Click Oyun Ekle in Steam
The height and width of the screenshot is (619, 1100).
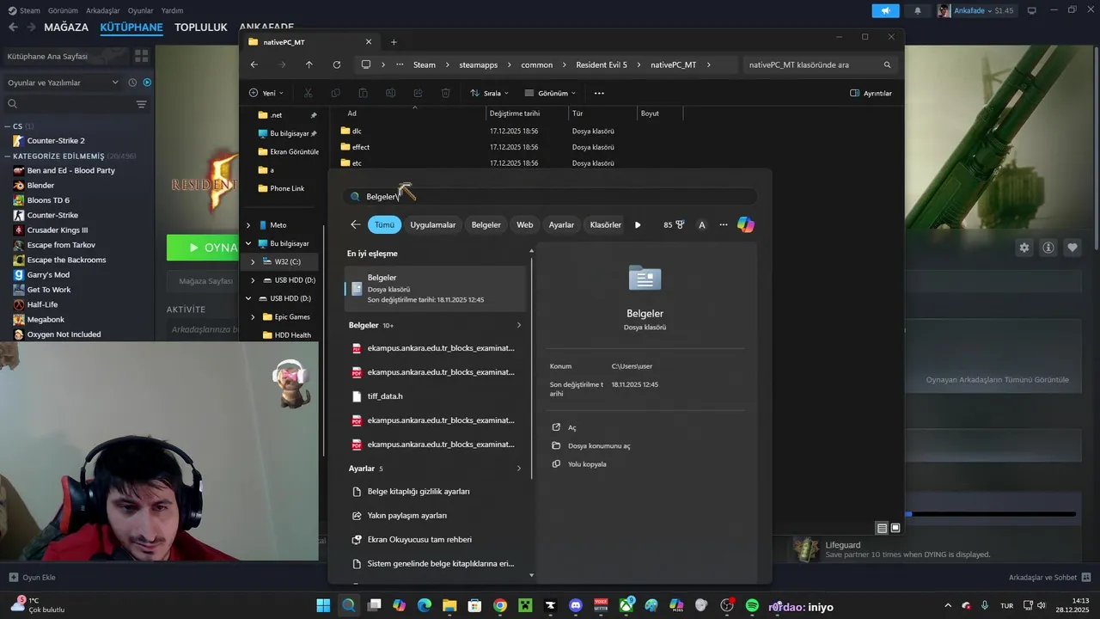pos(32,577)
